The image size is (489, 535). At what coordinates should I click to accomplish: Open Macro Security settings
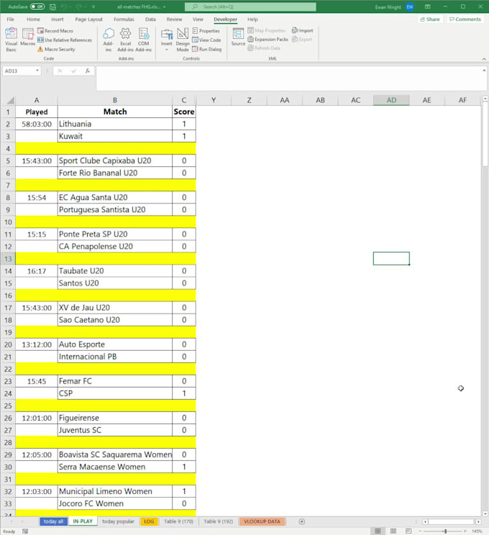coord(56,49)
